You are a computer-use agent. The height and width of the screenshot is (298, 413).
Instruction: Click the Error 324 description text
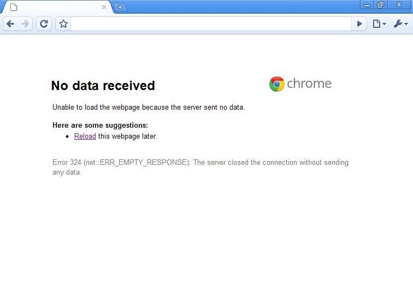200,167
